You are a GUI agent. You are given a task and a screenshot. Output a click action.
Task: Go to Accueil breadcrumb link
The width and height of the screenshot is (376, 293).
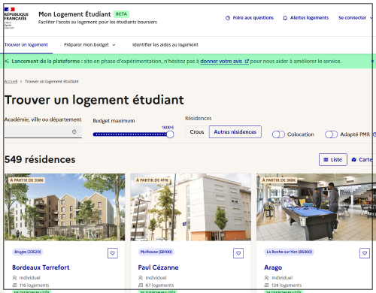[x=11, y=81]
